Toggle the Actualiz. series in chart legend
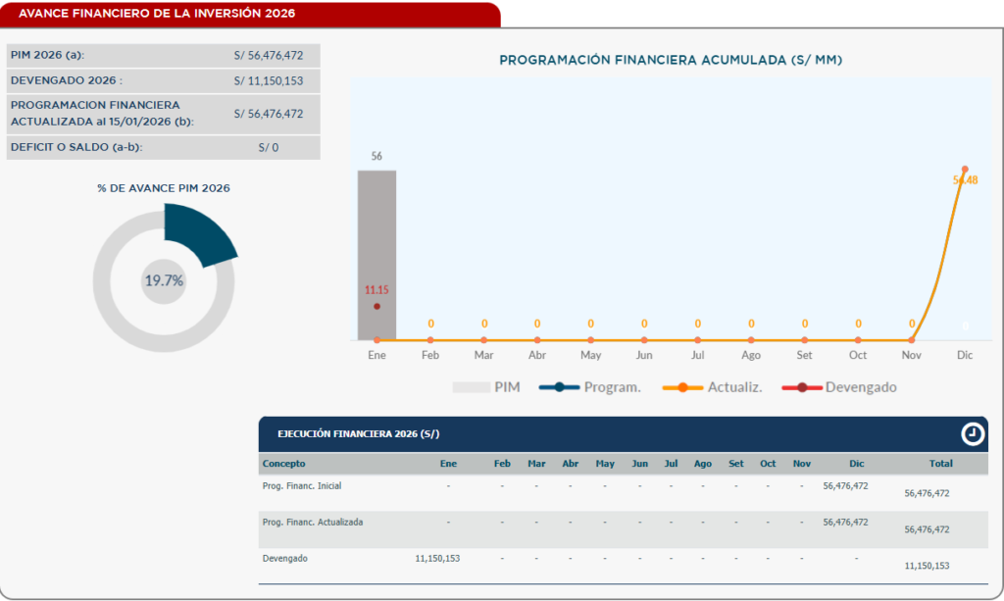This screenshot has height=601, width=1004. [x=713, y=387]
